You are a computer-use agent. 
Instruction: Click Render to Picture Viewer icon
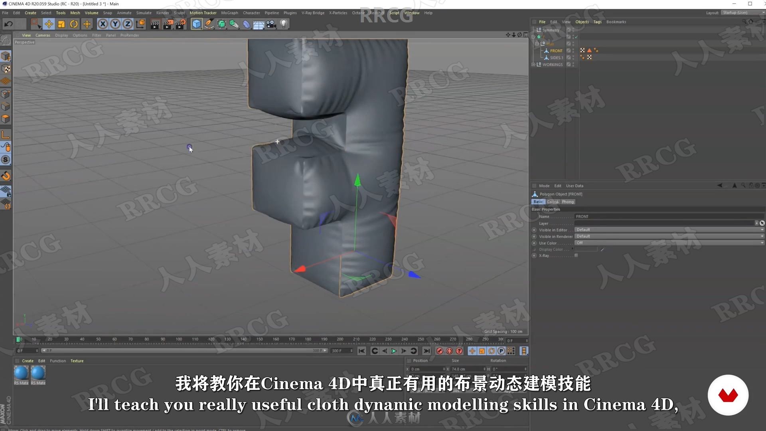point(168,24)
